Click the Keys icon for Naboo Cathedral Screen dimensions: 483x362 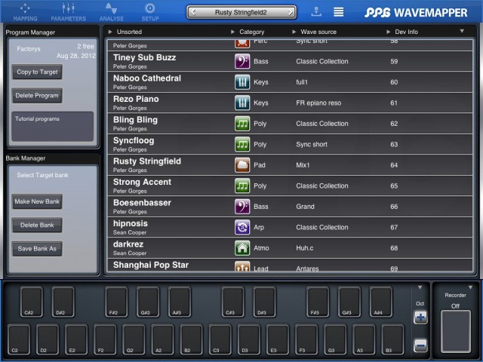click(x=242, y=82)
